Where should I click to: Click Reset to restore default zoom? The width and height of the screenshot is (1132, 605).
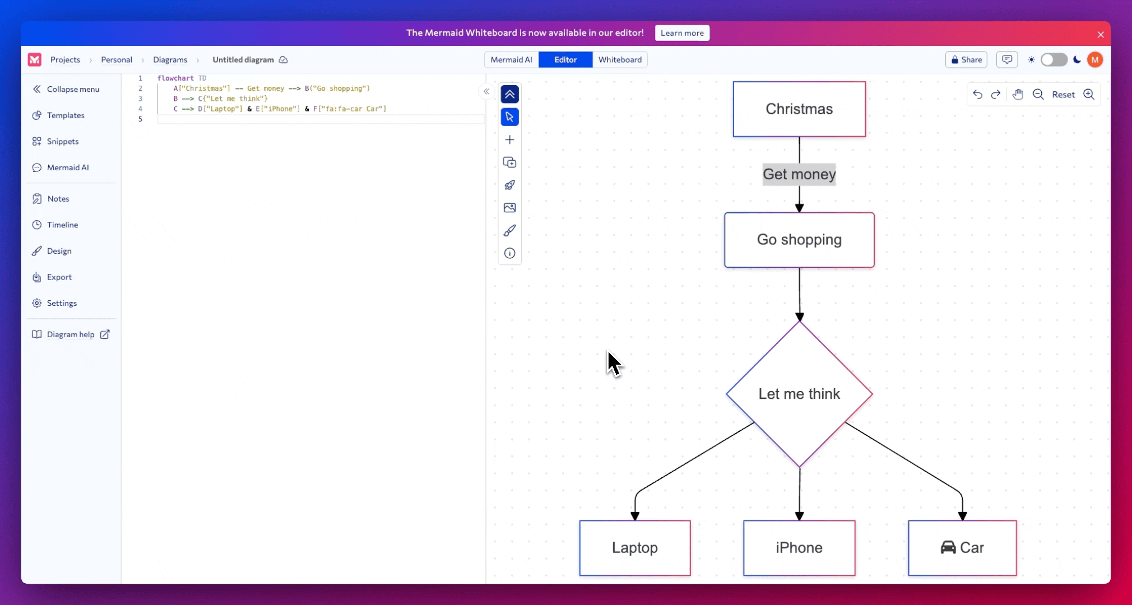point(1064,95)
